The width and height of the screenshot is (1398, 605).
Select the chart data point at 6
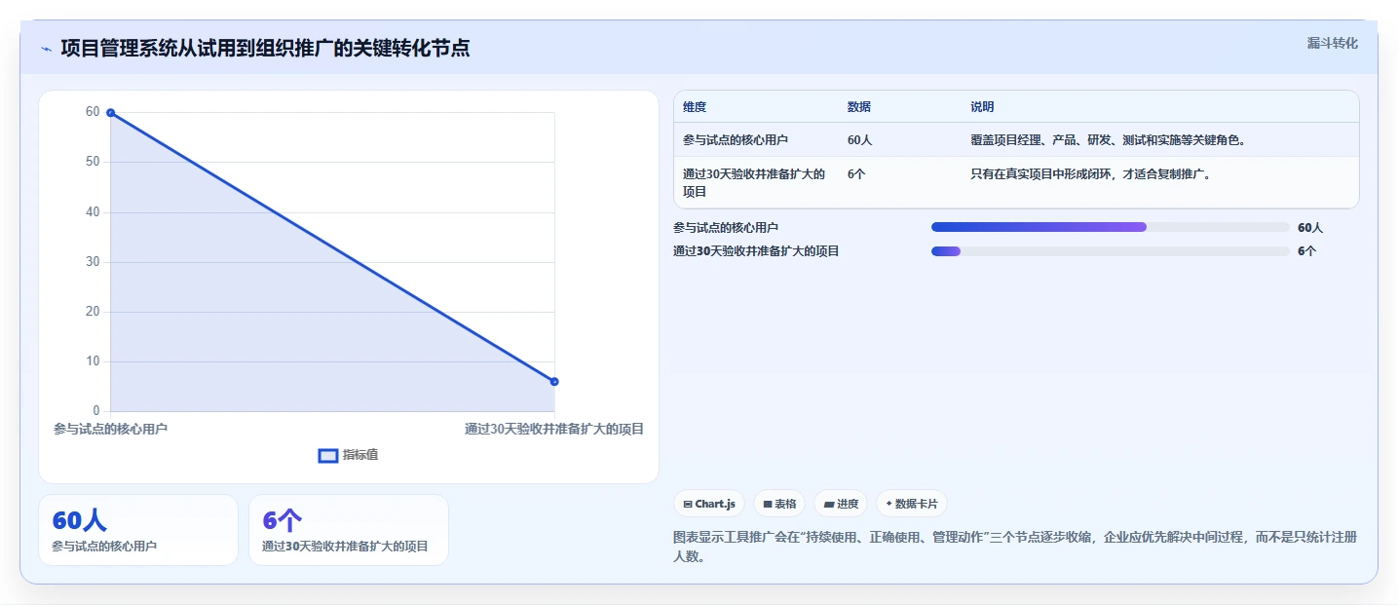pyautogui.click(x=554, y=381)
